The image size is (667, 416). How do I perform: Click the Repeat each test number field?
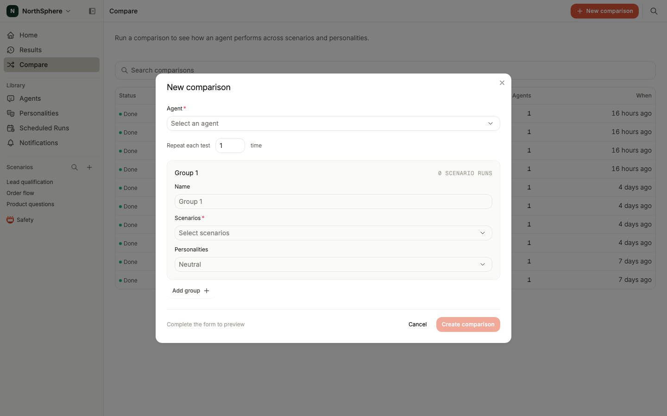coord(230,146)
